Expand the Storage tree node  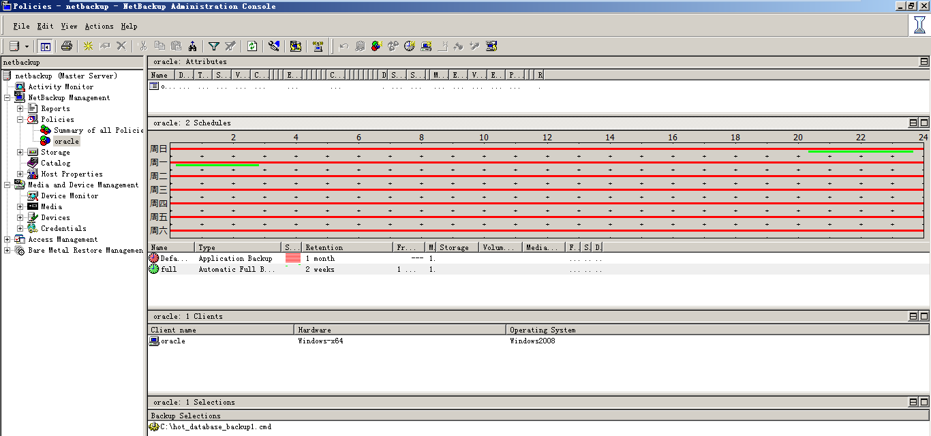20,152
